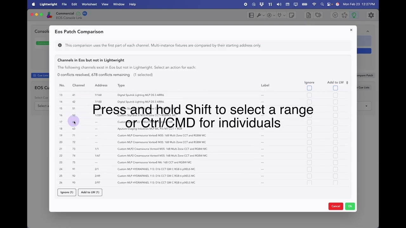Open the cue select dropdown arrow behind dialog
The height and width of the screenshot is (228, 406).
click(366, 106)
